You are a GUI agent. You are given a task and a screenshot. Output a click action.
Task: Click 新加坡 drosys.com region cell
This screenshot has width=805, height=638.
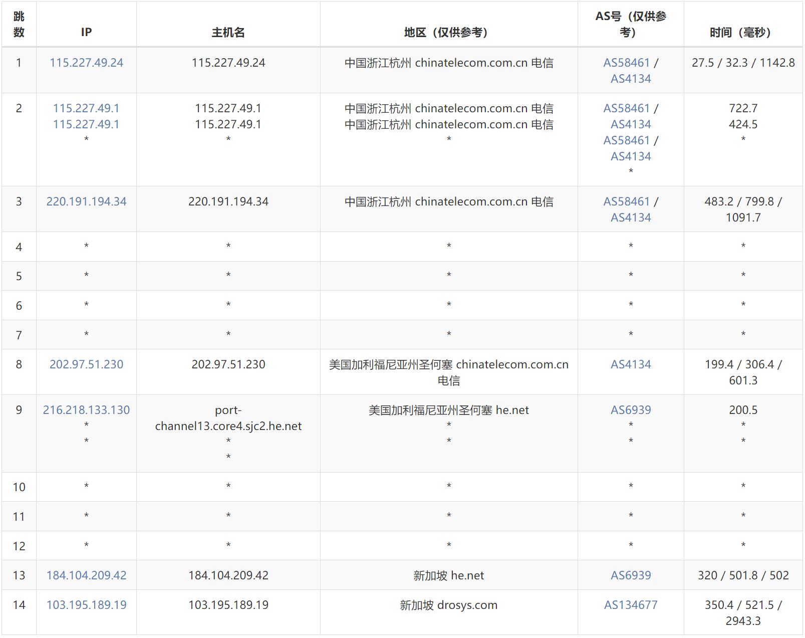(449, 605)
